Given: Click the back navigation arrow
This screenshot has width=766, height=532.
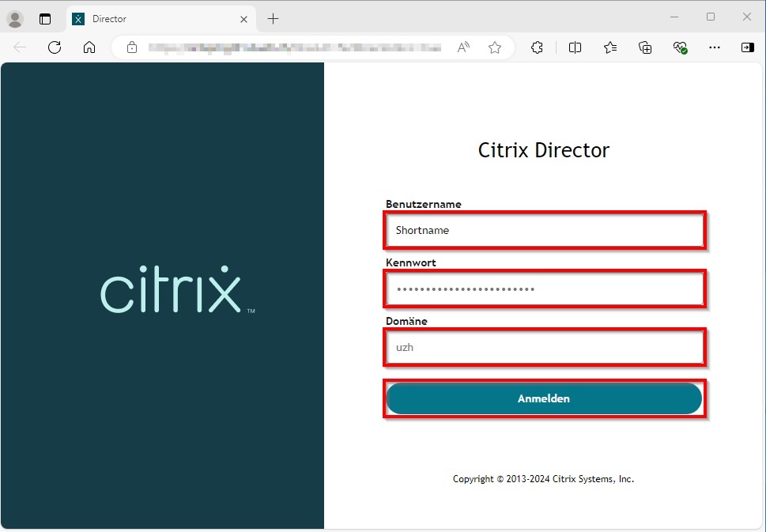Looking at the screenshot, I should click(19, 47).
